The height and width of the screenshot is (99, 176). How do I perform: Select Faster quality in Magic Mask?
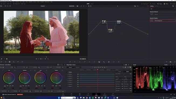(120, 71)
